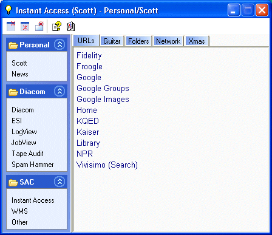Select JobView in the Diacom group
Image resolution: width=272 pixels, height=235 pixels.
click(24, 143)
